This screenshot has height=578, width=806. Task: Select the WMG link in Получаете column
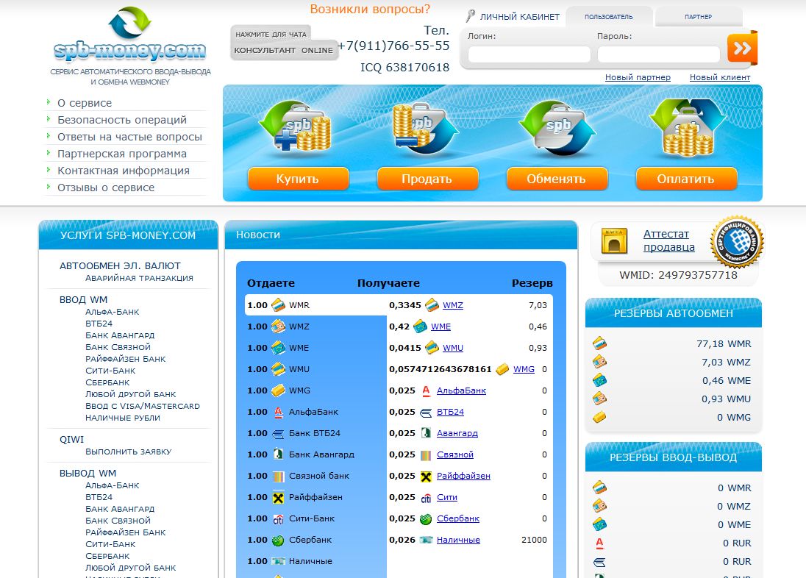tap(524, 369)
